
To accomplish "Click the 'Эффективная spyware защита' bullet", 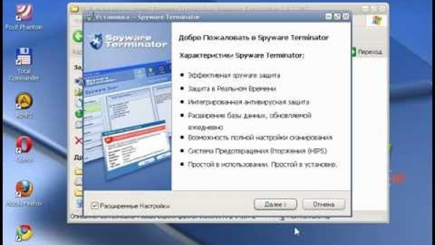I will point(234,75).
